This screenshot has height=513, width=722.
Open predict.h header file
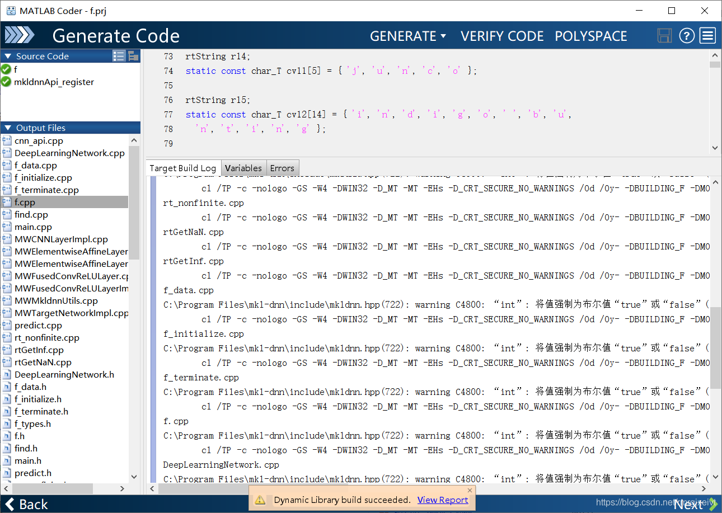33,473
